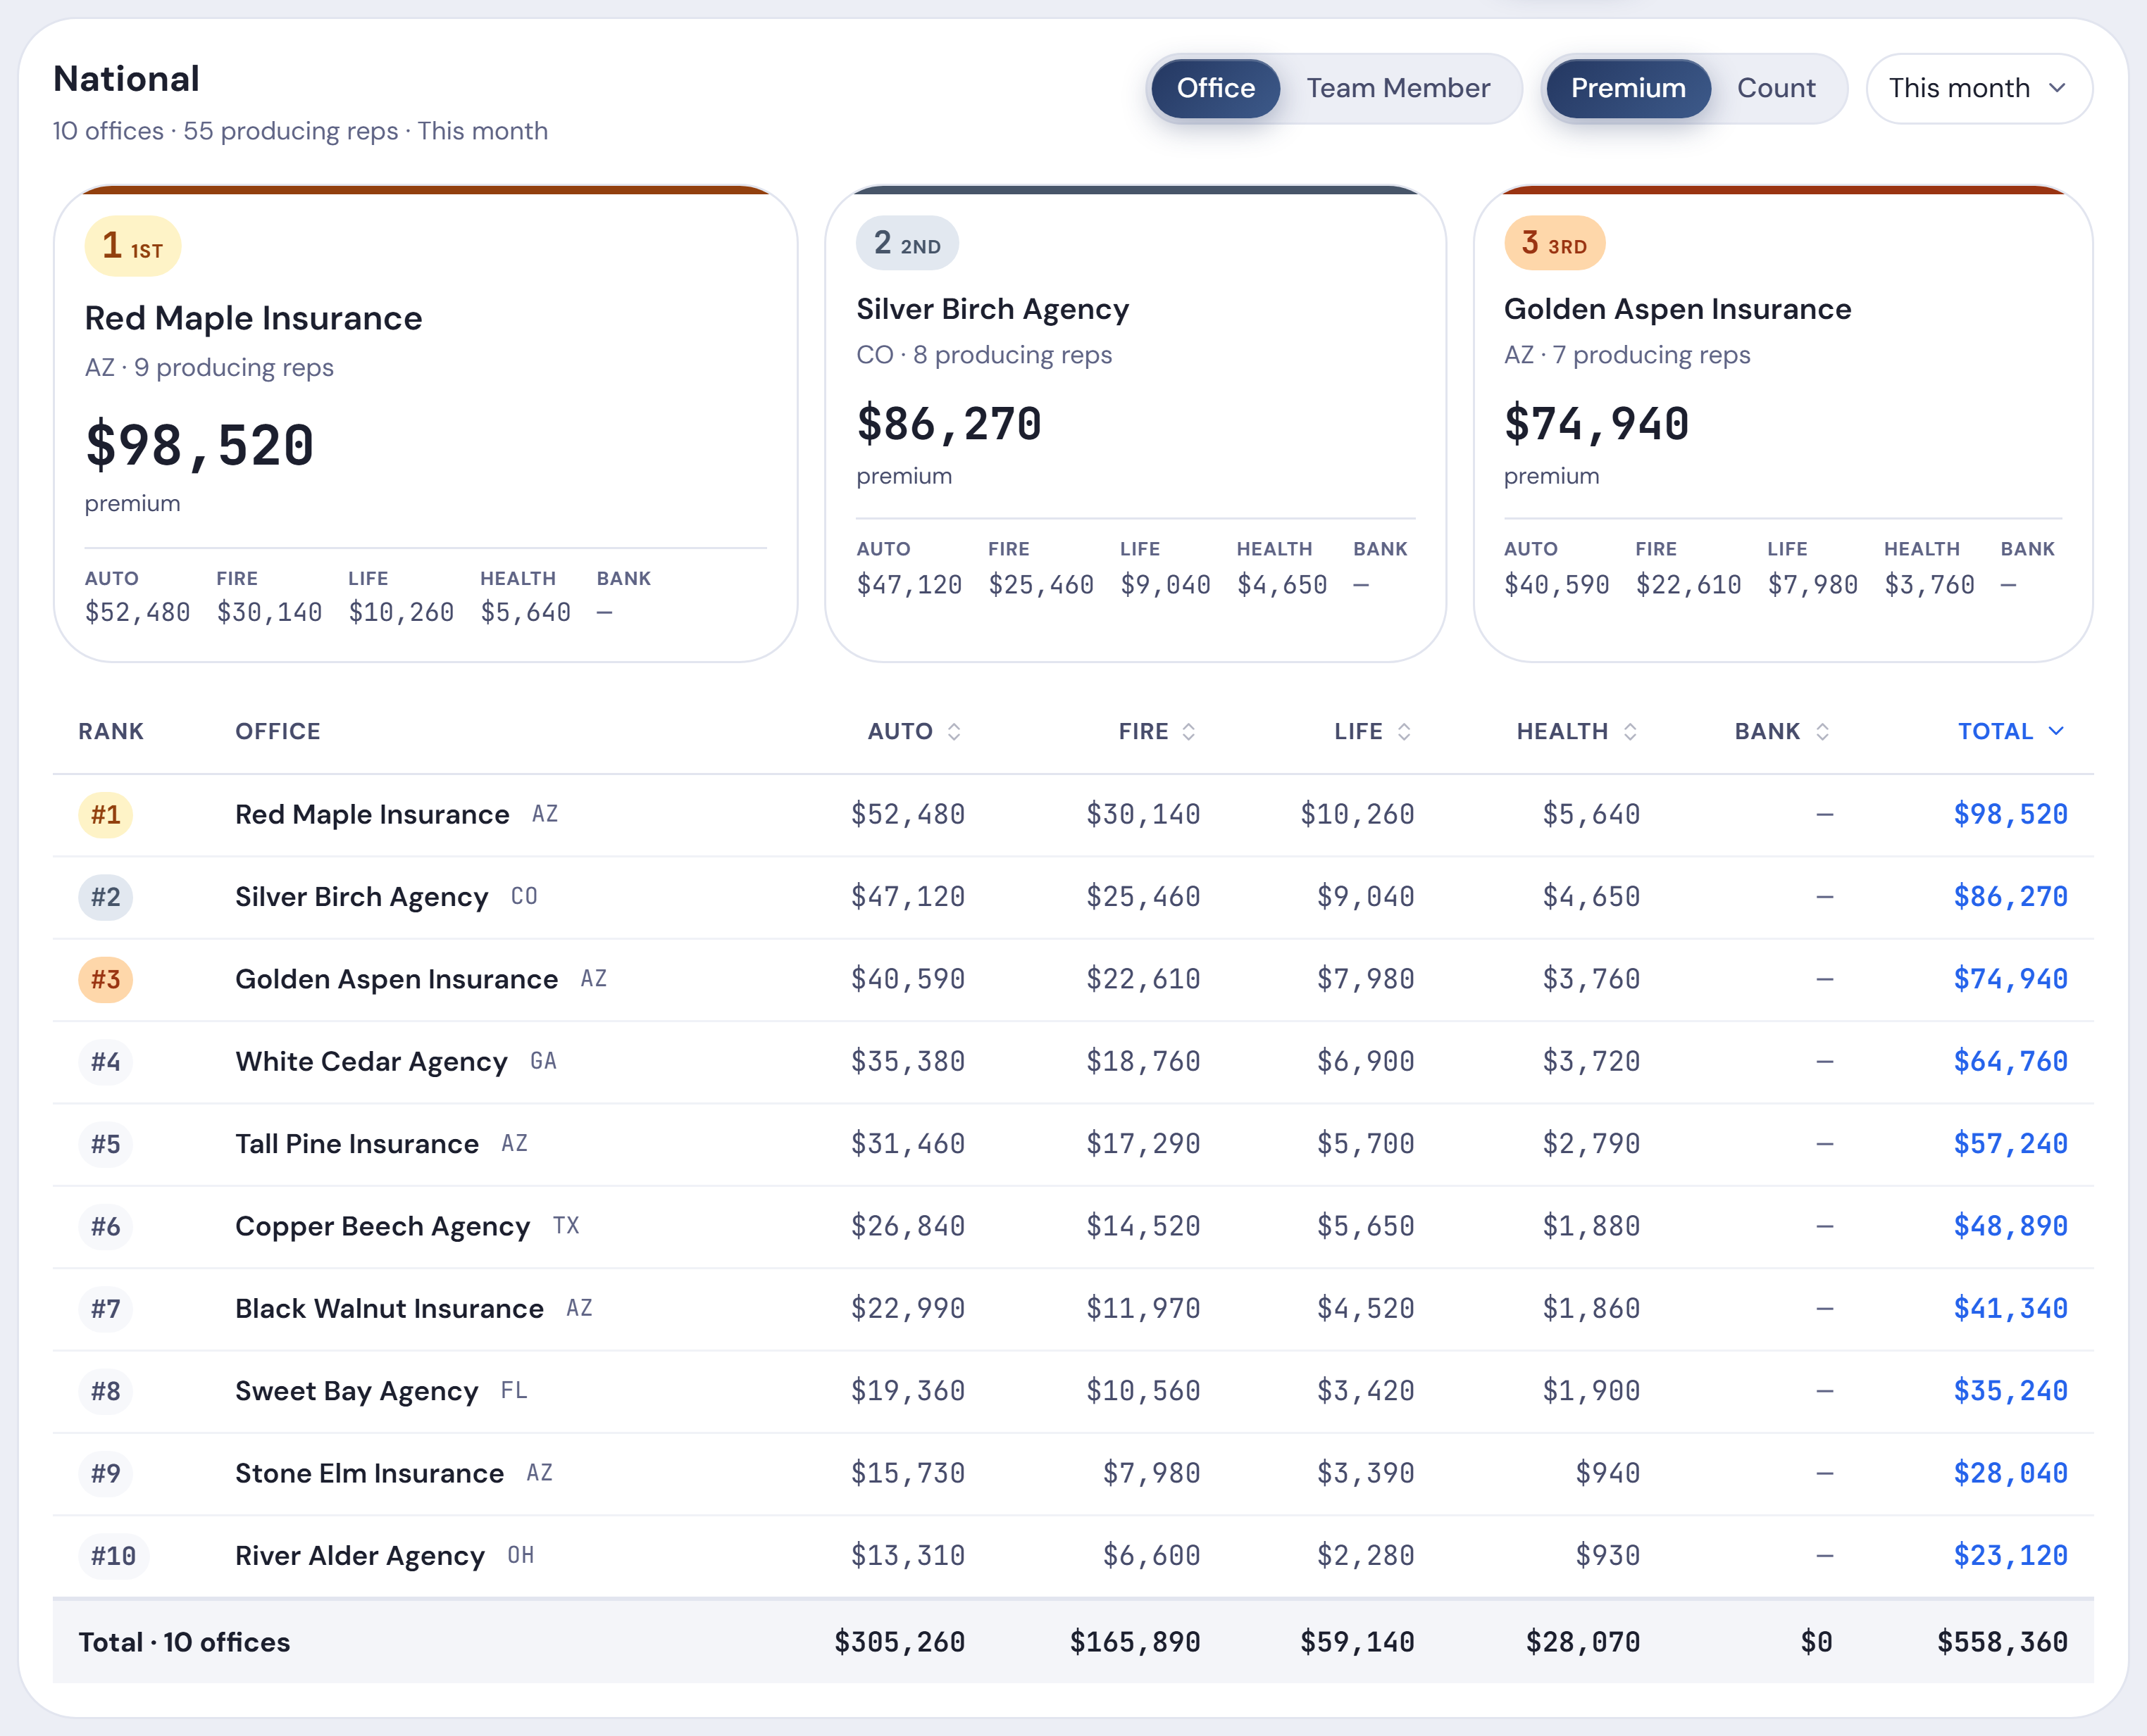
Task: Sort table by HEALTH column
Action: (1576, 731)
